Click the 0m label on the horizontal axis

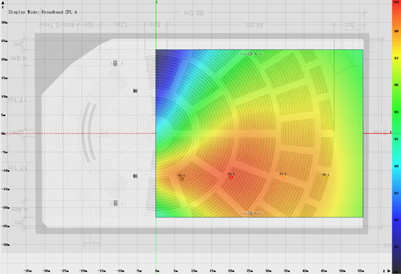(157, 270)
